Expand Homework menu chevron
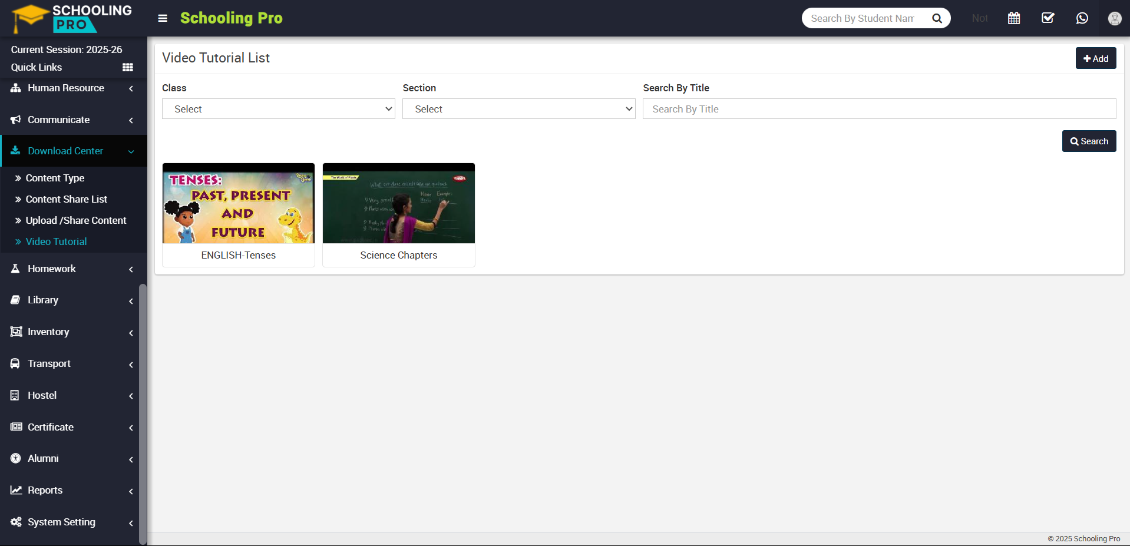The width and height of the screenshot is (1130, 546). tap(131, 269)
